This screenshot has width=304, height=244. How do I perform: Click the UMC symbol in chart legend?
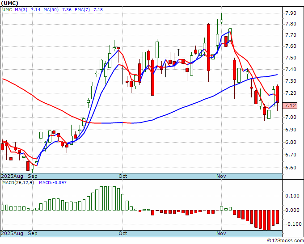tap(7, 10)
